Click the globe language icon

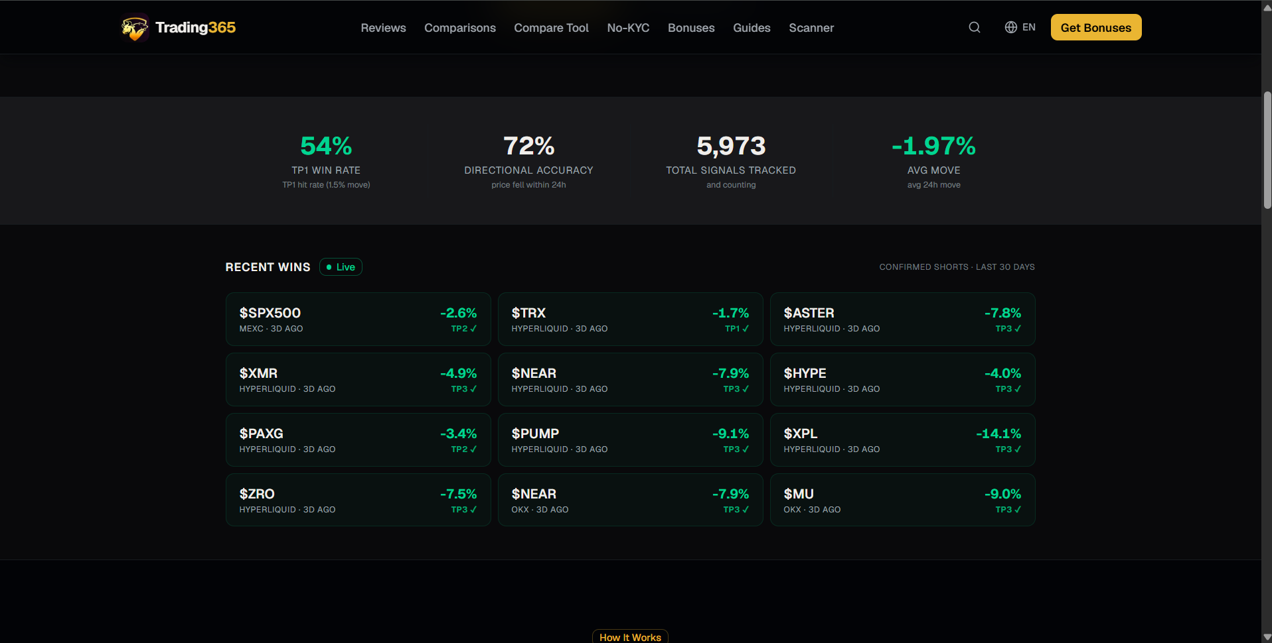tap(1010, 27)
